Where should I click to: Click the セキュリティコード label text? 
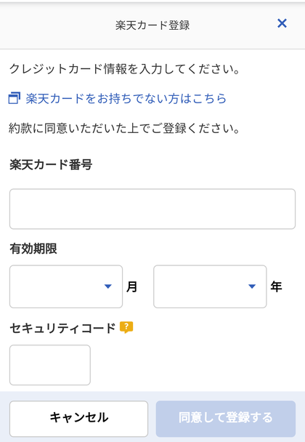click(x=62, y=329)
